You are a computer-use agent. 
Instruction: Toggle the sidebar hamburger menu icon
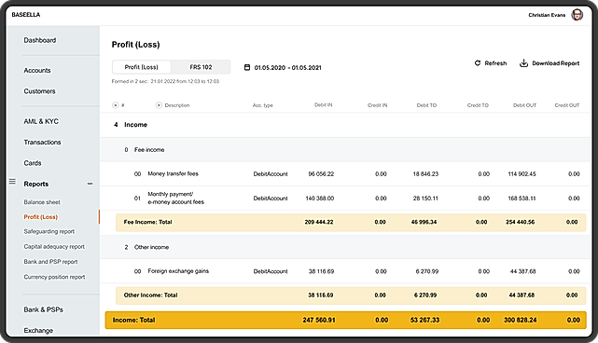point(12,182)
